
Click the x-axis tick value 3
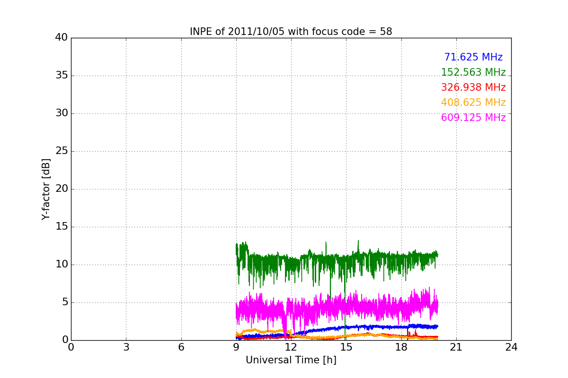tap(126, 347)
